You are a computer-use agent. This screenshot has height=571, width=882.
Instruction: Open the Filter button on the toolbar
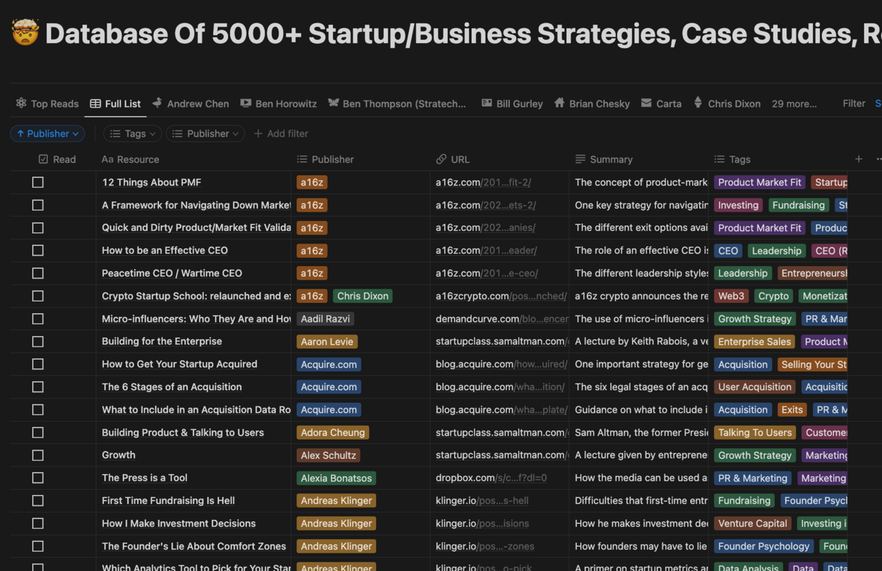[x=853, y=103]
